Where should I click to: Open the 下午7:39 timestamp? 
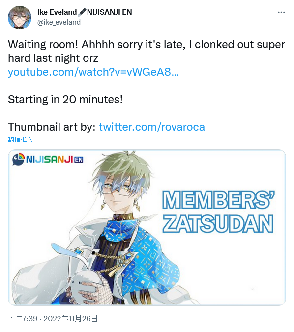(23, 318)
